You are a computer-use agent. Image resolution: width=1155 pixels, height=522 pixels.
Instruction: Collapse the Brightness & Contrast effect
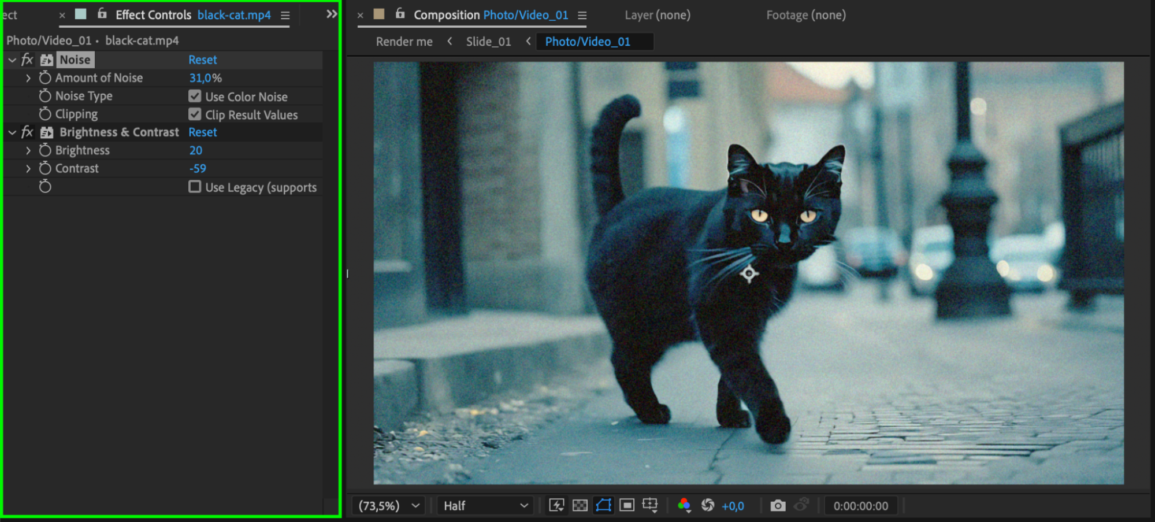coord(12,132)
